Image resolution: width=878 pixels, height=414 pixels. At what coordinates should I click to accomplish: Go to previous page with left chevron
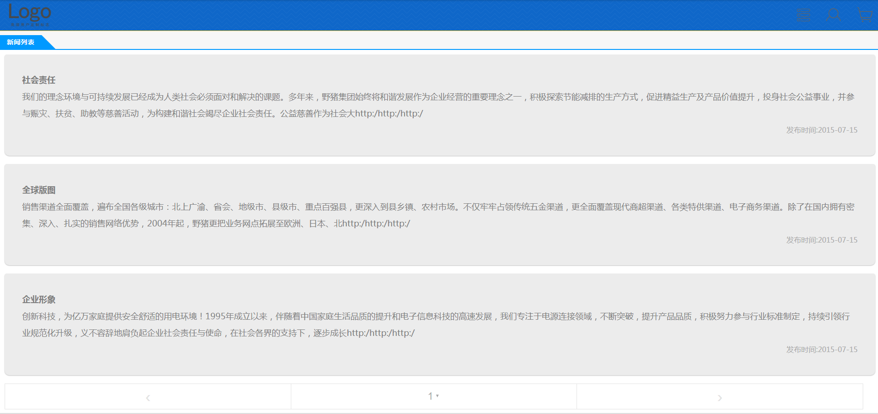[x=148, y=397]
